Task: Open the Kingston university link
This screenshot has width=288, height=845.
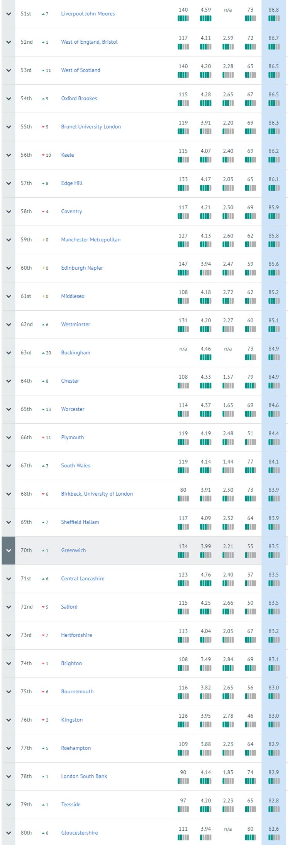Action: click(72, 720)
